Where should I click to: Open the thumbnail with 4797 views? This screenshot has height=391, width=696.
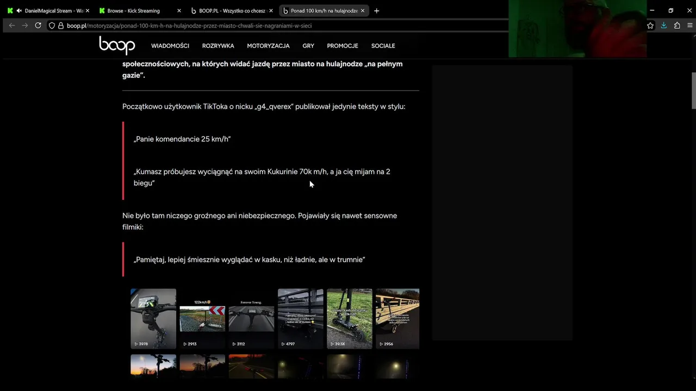coord(301,318)
